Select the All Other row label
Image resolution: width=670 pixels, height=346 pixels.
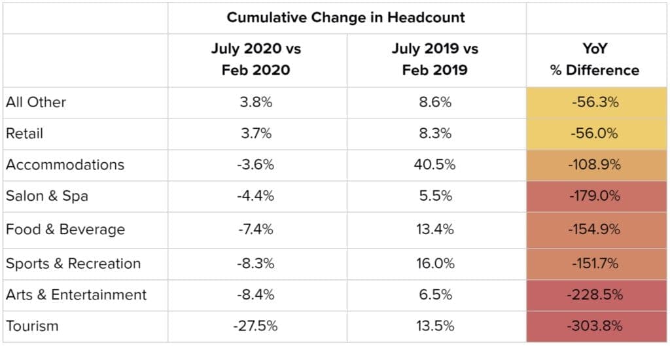(x=36, y=103)
